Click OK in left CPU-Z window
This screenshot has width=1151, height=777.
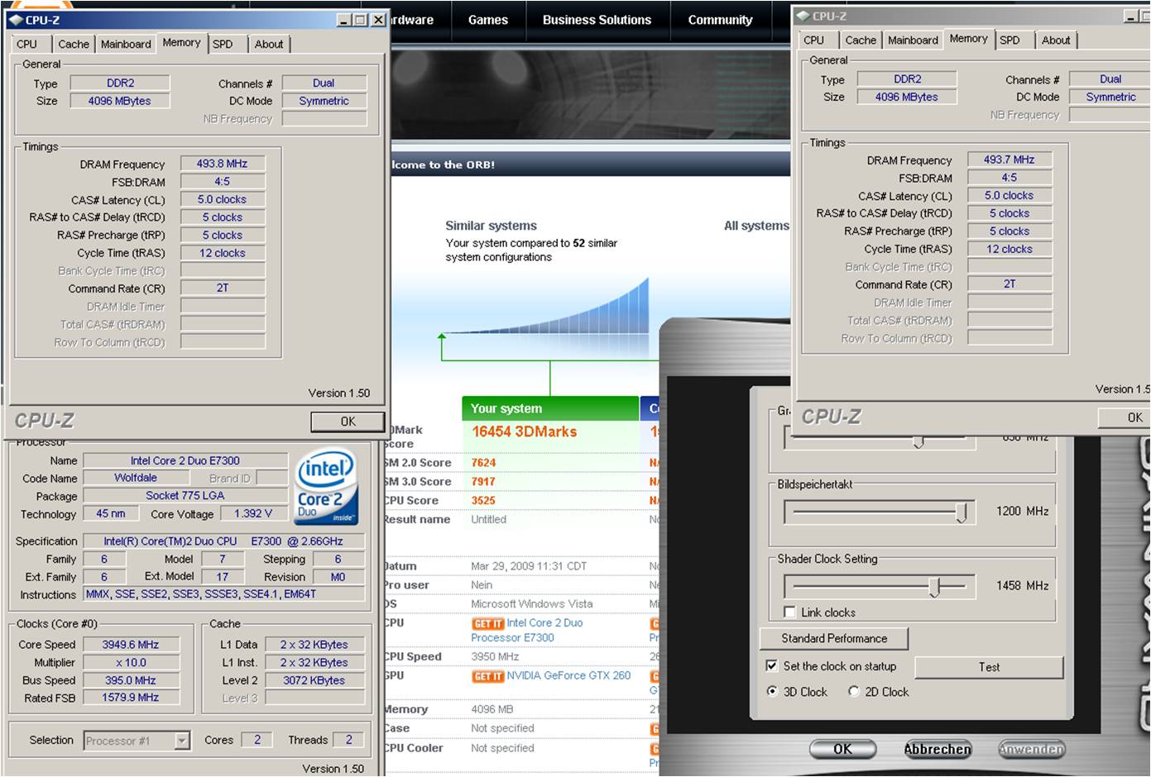[348, 422]
